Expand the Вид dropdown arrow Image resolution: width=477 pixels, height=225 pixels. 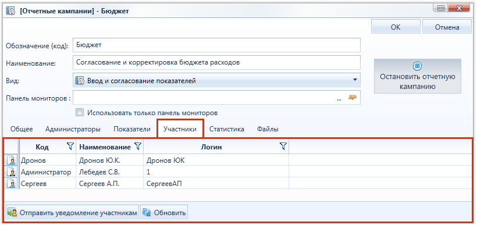tap(354, 80)
